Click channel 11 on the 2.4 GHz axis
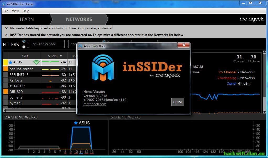 (x=81, y=151)
